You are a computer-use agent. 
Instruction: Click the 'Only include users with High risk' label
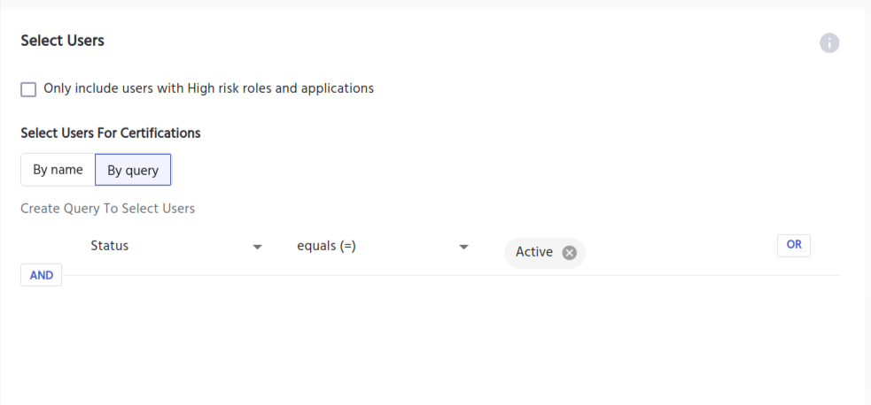(208, 88)
